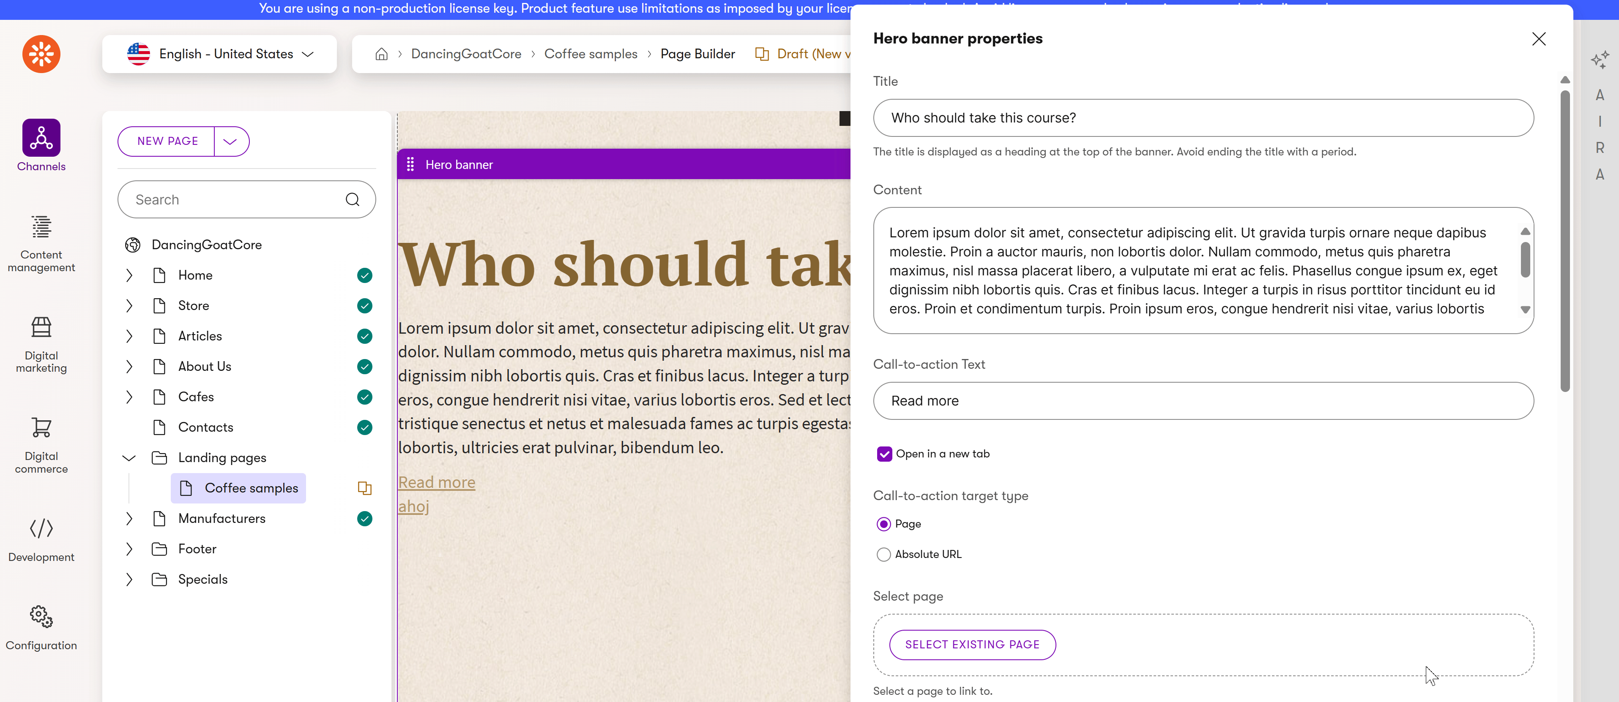
Task: Open the New Page dropdown arrow
Action: pyautogui.click(x=230, y=141)
